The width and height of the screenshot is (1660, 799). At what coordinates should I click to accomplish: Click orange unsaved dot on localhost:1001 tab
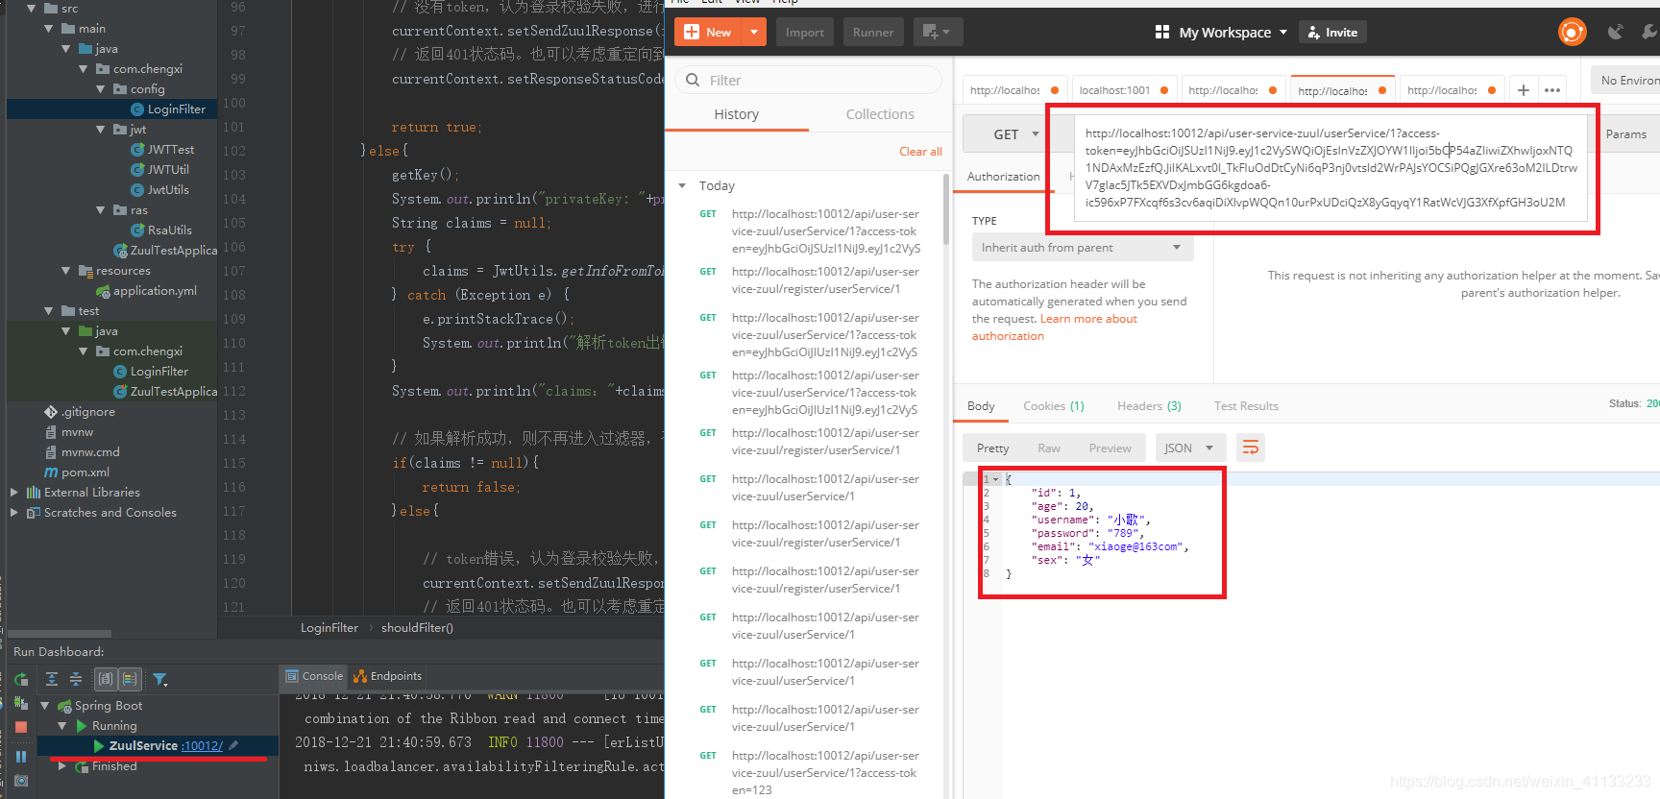[1164, 90]
